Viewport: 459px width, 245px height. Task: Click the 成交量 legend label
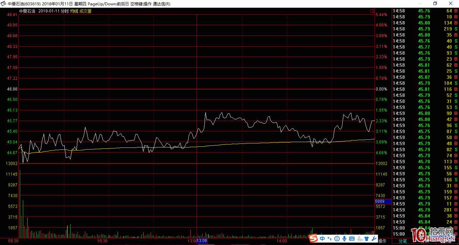(x=85, y=11)
